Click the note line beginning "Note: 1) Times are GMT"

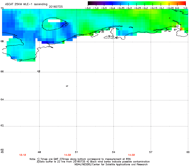pos(80,159)
